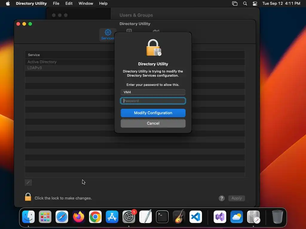The height and width of the screenshot is (229, 306).
Task: Close the Directory Utility window
Action: coord(18,24)
